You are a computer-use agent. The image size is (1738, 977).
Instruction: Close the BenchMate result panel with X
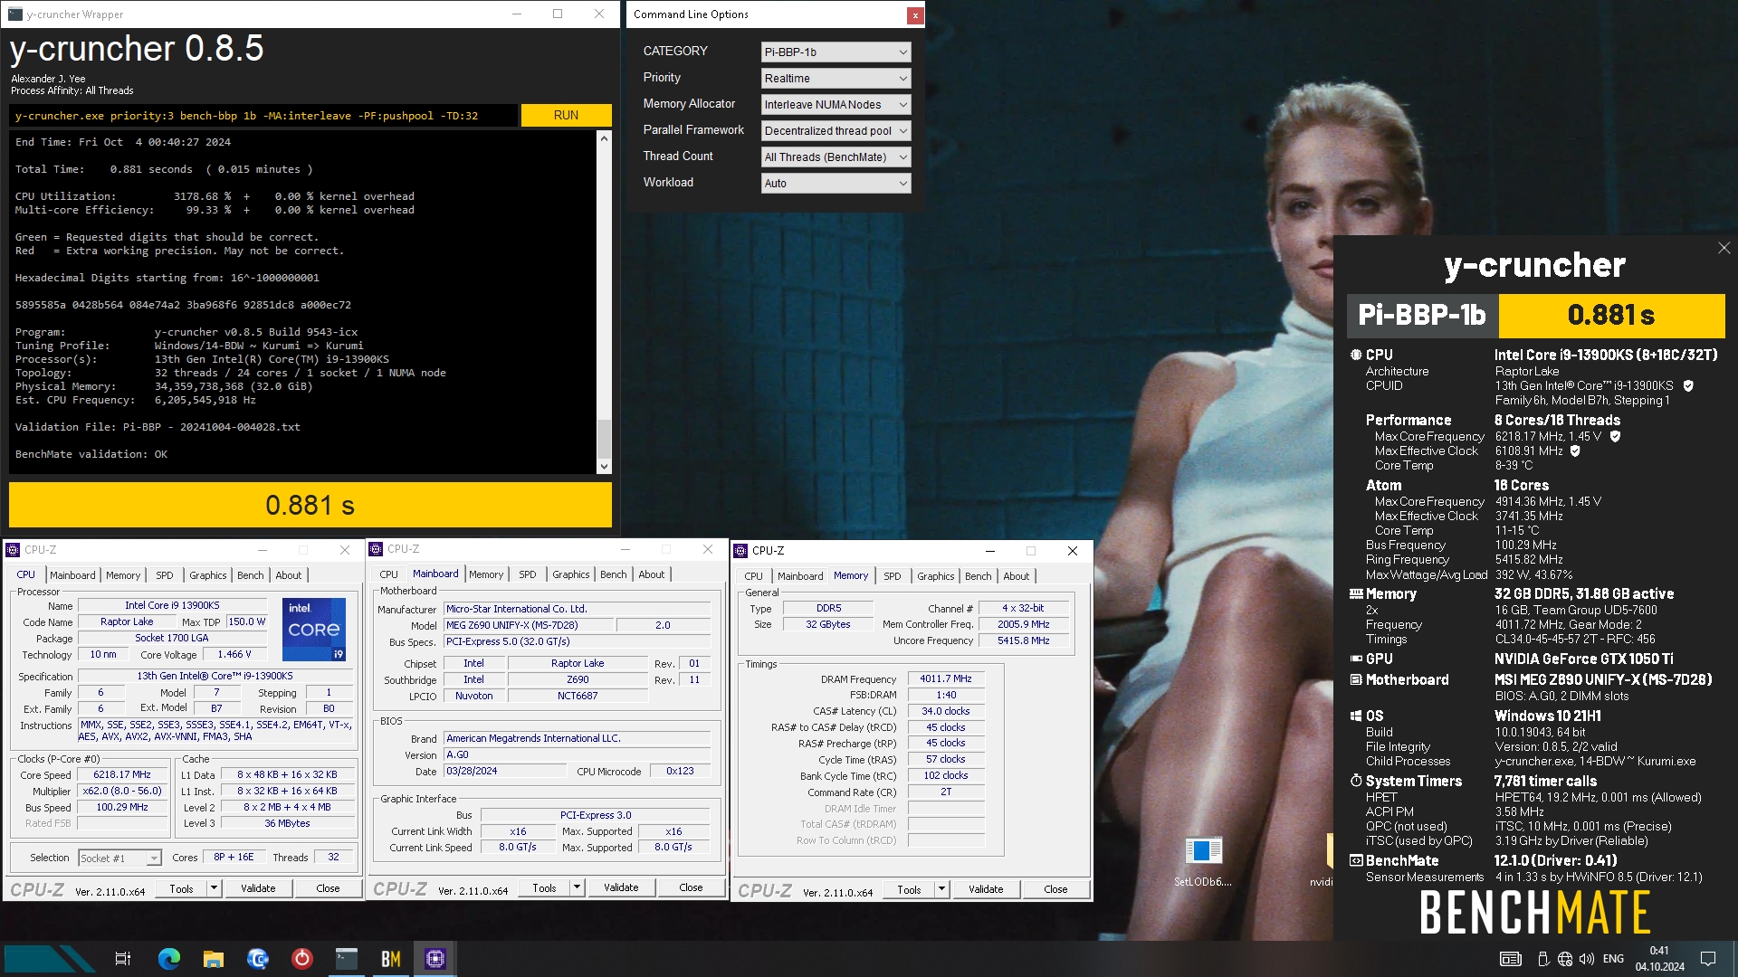click(x=1724, y=248)
